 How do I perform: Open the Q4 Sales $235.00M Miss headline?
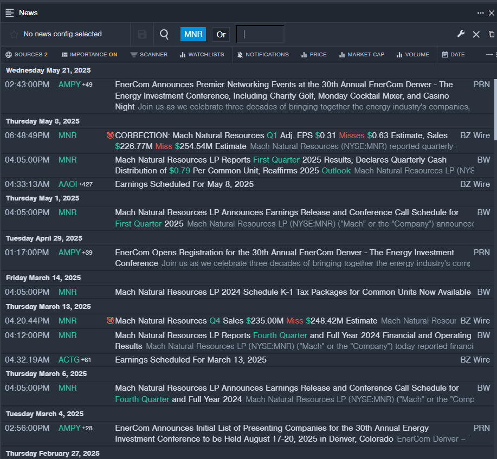(x=246, y=321)
